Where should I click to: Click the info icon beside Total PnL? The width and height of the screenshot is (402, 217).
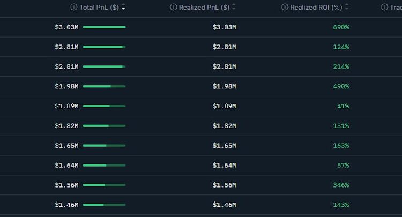pos(74,8)
